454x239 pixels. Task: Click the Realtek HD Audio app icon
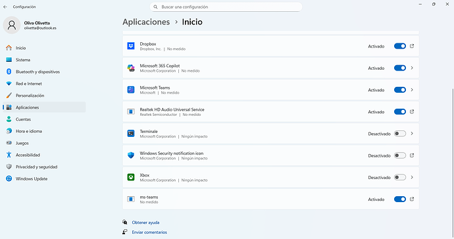pos(131,111)
